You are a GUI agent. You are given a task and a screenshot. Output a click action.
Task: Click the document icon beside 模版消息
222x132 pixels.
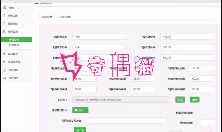click(x=4, y=23)
